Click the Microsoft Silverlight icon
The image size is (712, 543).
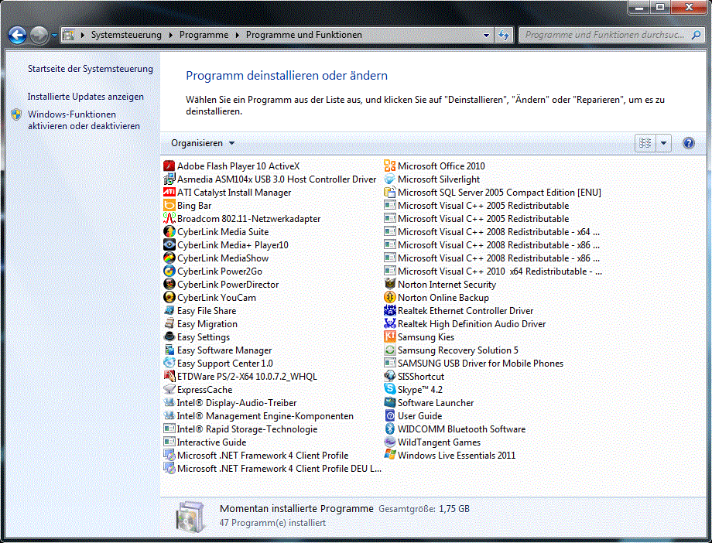390,179
